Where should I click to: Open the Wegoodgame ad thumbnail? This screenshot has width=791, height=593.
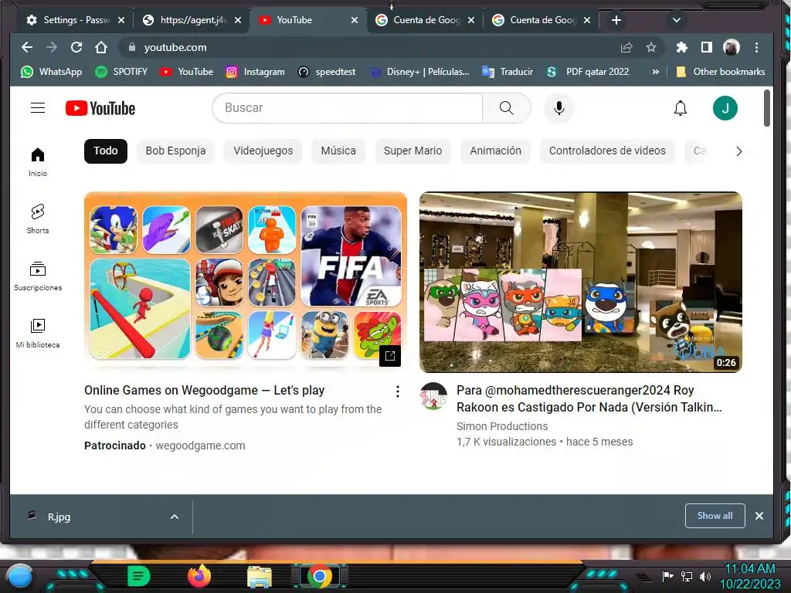246,282
